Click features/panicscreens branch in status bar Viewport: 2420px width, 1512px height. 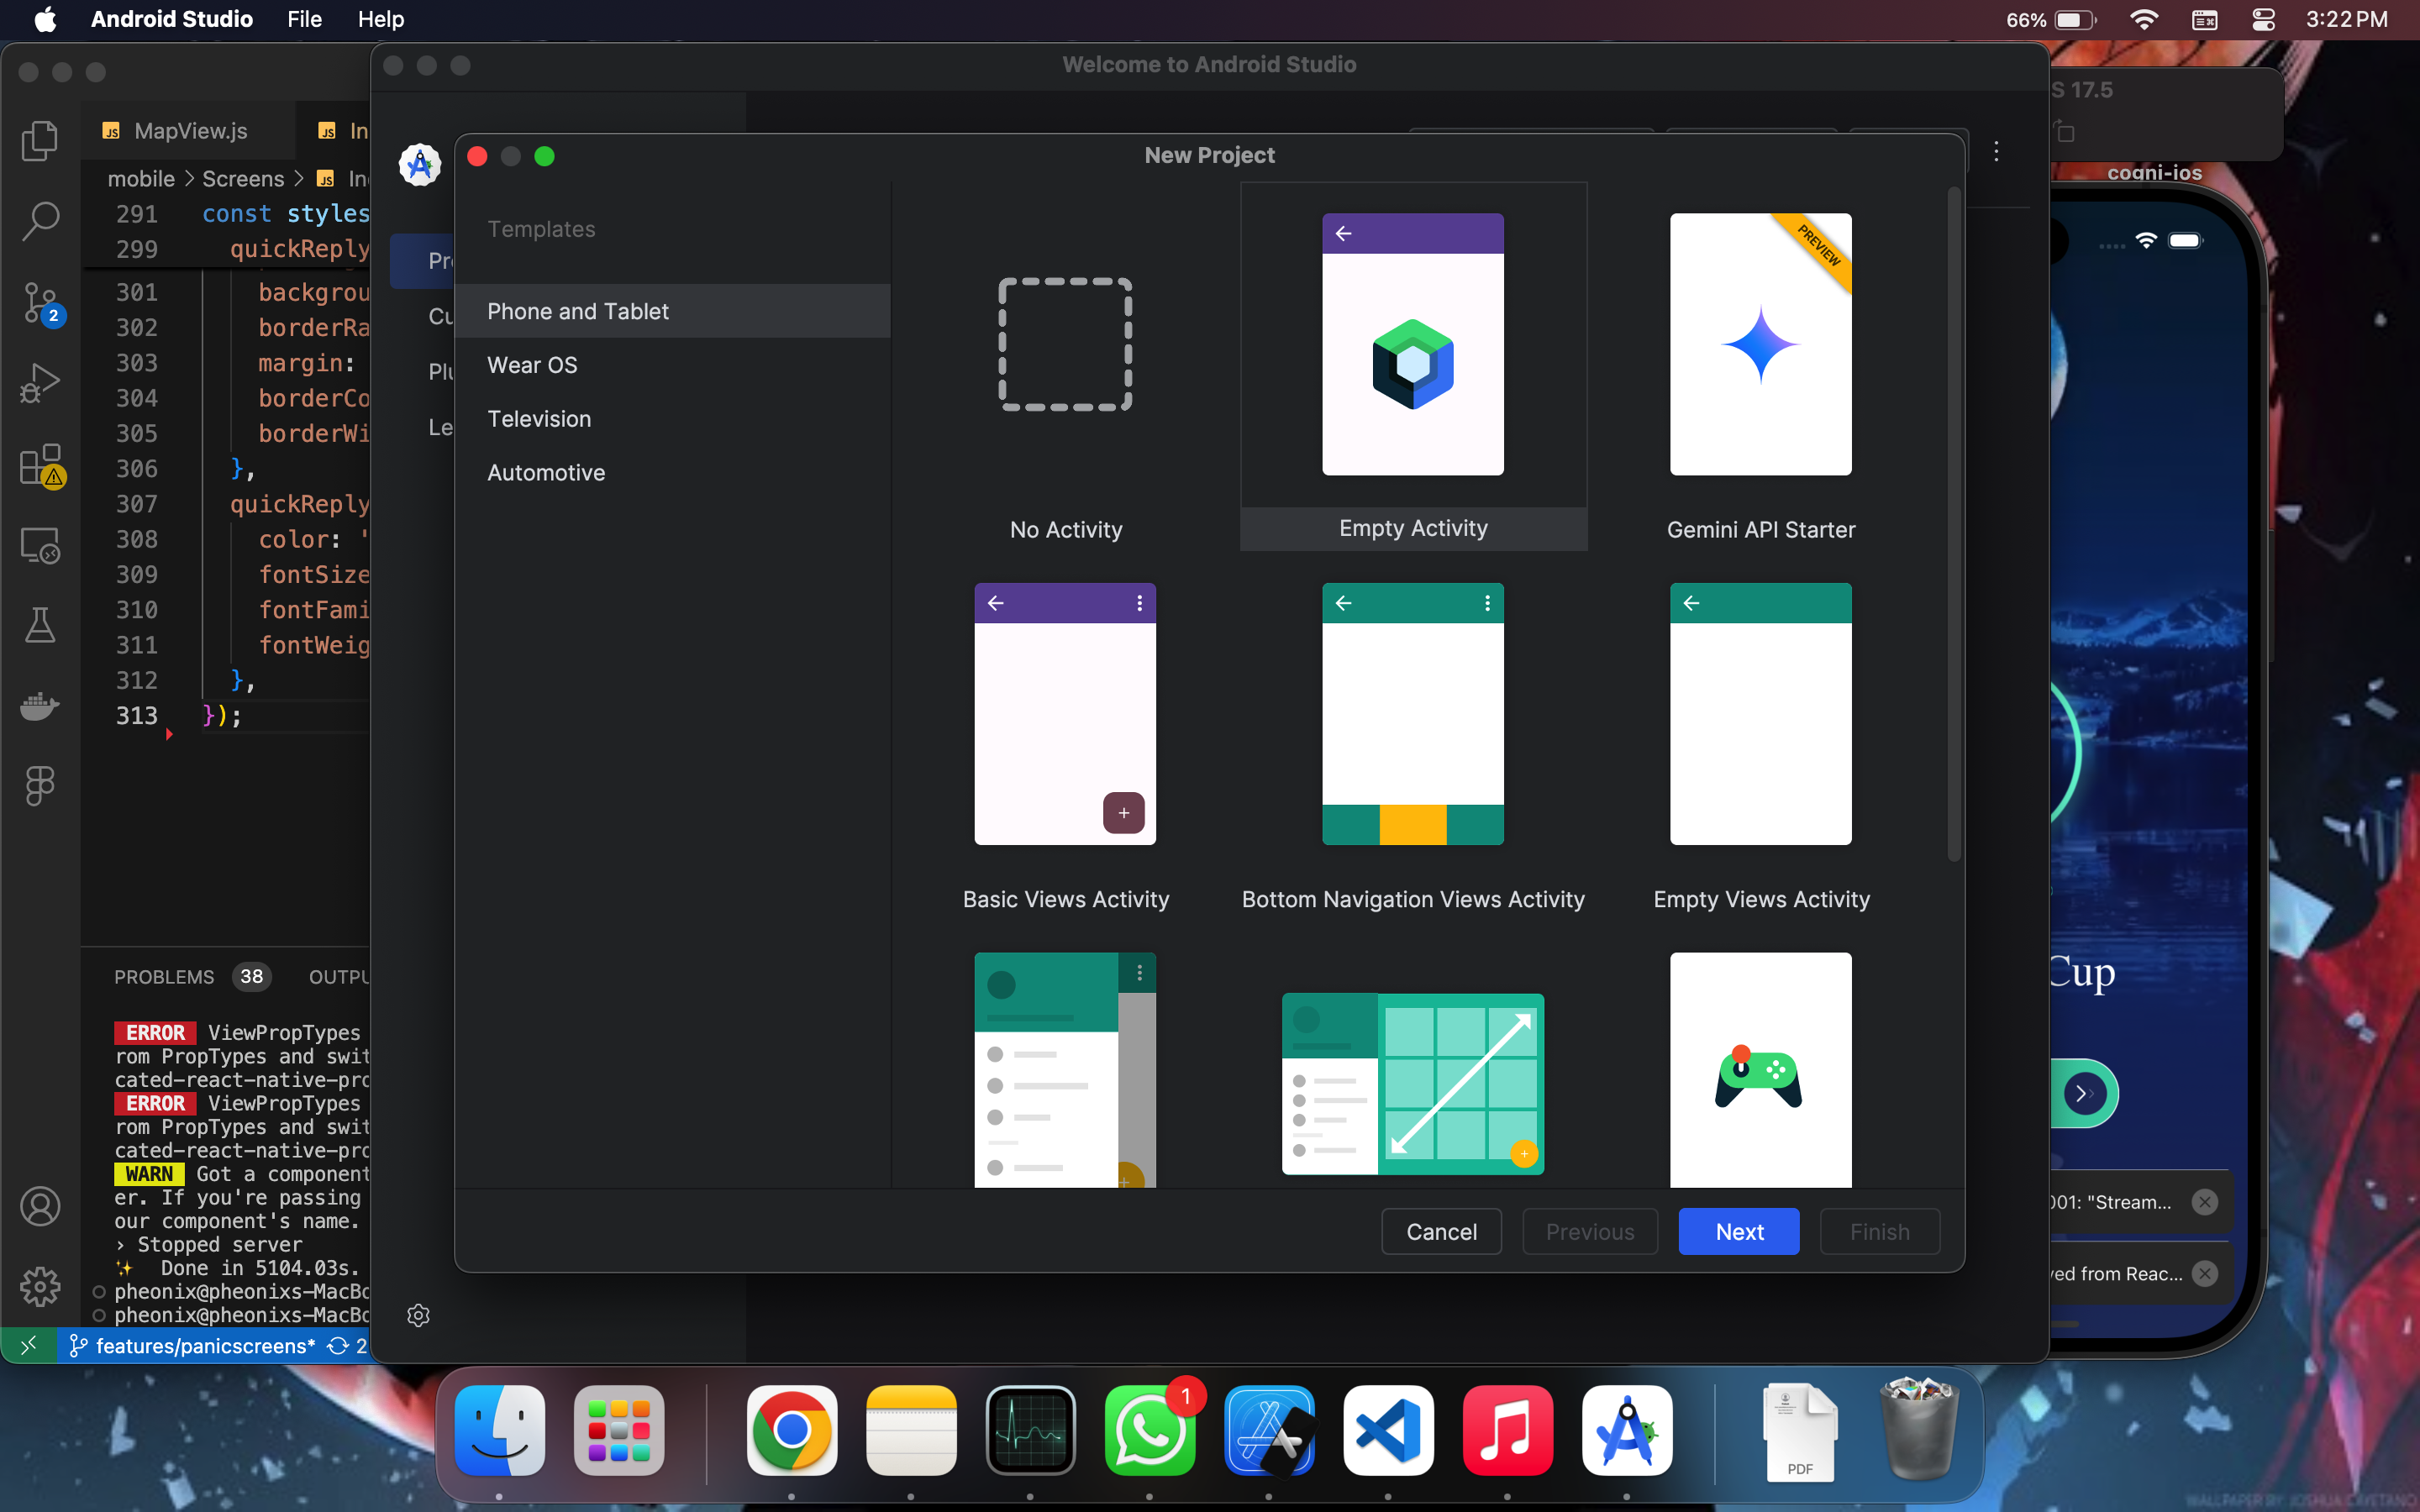pos(192,1346)
